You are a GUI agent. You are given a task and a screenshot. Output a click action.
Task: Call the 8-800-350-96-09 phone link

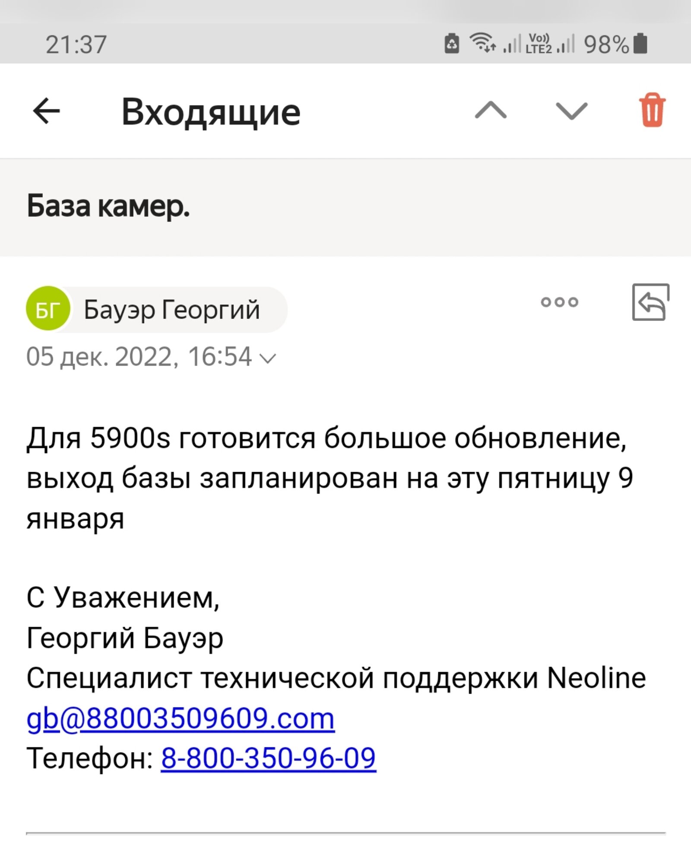(268, 758)
